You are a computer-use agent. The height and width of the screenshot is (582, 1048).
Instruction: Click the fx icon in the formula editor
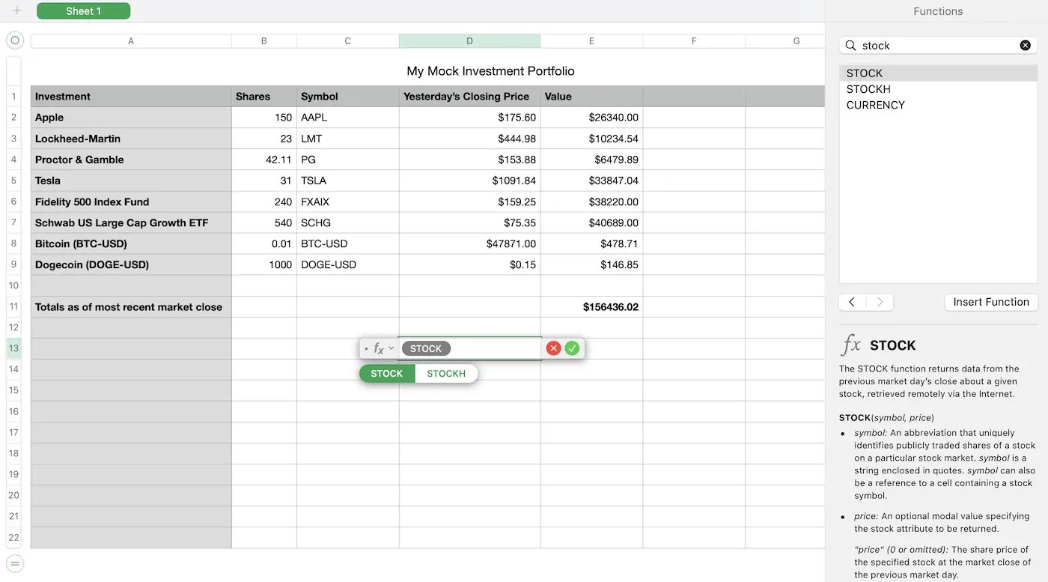pyautogui.click(x=378, y=348)
